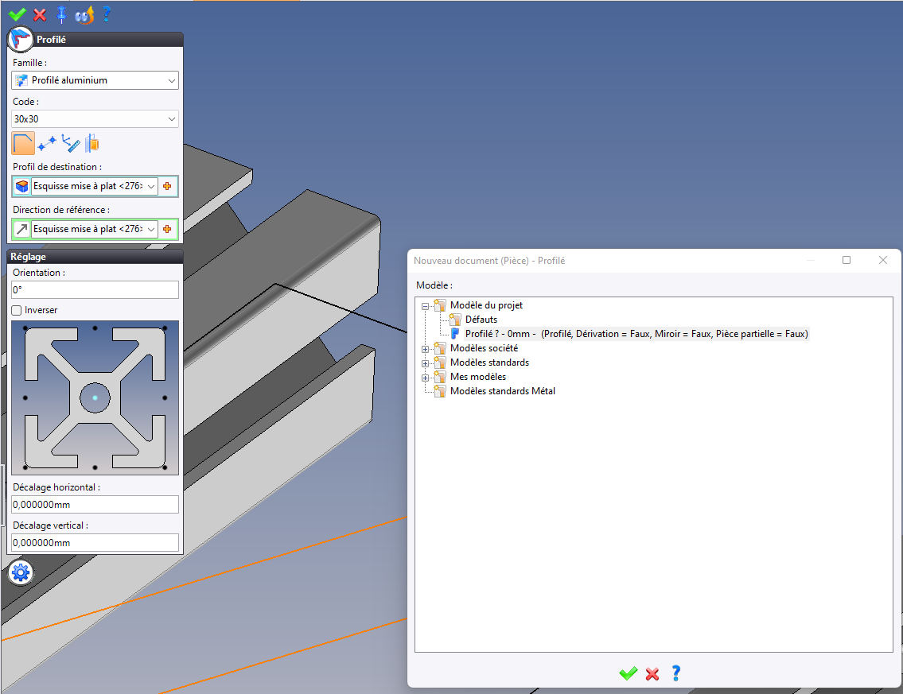Open advanced options via blue gear icon
903x694 pixels.
tap(21, 572)
